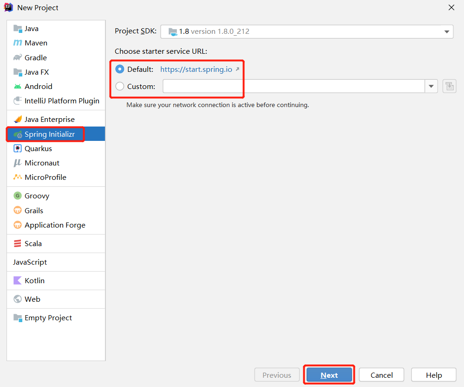
Task: Select the Custom URL radio button
Action: pyautogui.click(x=120, y=86)
